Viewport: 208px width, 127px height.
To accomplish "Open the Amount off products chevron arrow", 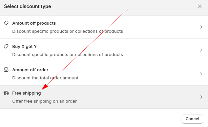I will (201, 27).
